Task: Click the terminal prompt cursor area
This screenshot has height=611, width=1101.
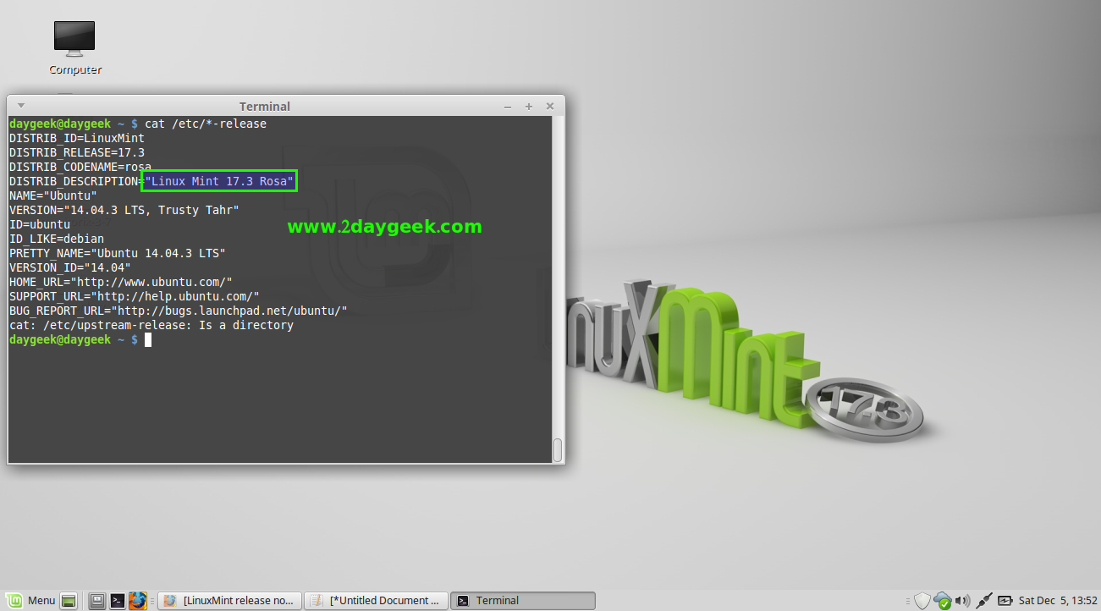Action: tap(147, 339)
